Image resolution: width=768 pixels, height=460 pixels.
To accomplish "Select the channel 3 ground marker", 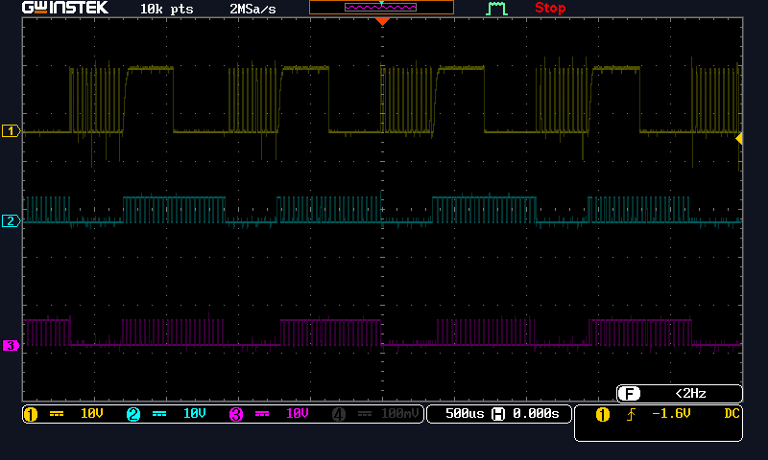I will click(11, 346).
